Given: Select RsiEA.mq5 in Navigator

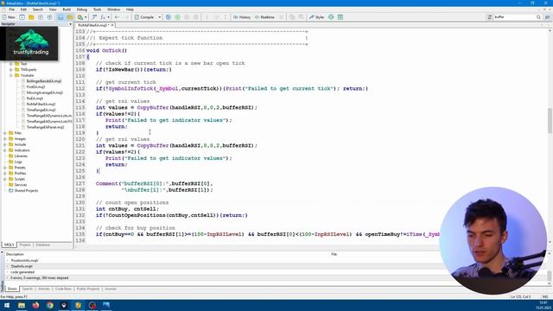Looking at the screenshot, I should (x=35, y=98).
